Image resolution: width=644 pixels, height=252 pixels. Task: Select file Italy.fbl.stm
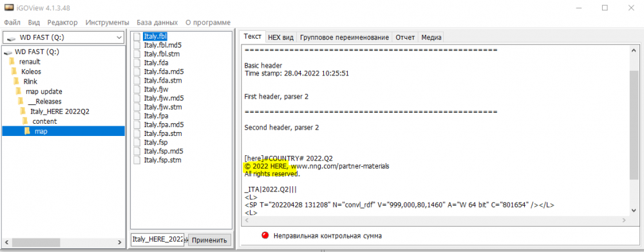162,54
